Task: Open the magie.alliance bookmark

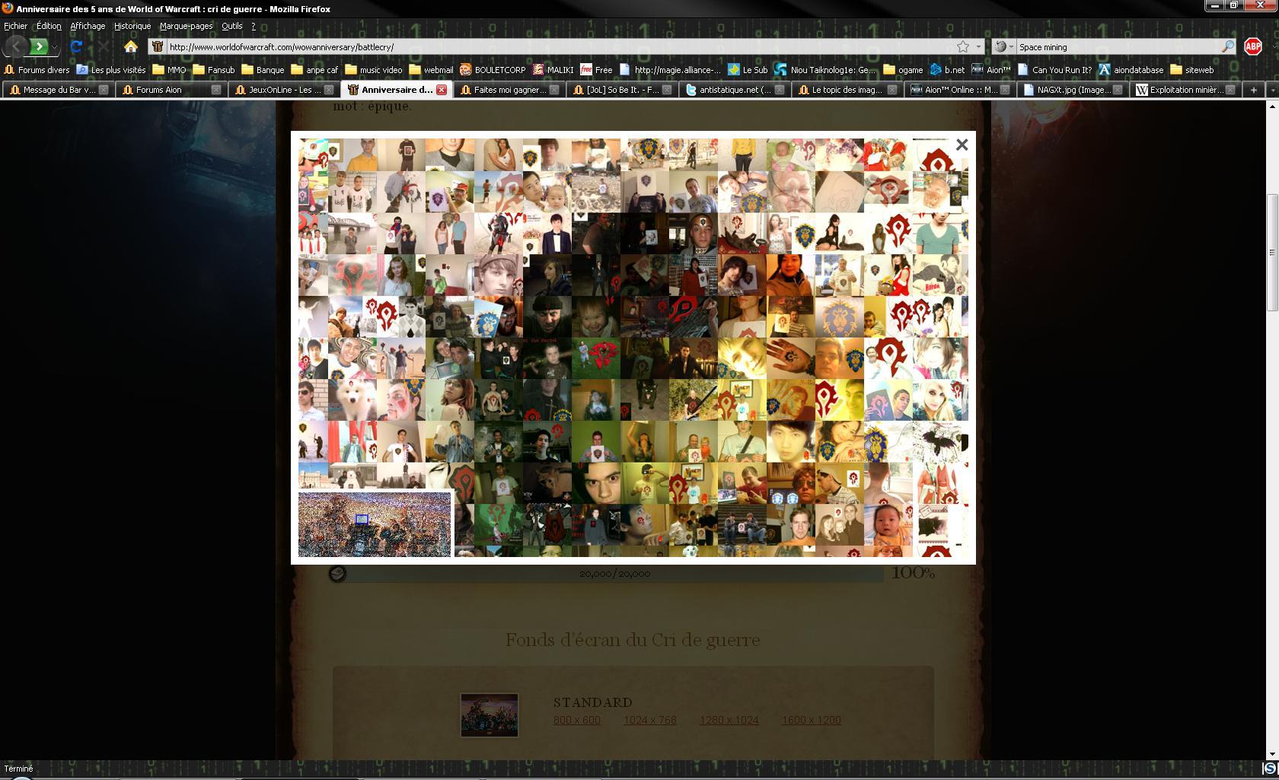Action: pos(670,70)
